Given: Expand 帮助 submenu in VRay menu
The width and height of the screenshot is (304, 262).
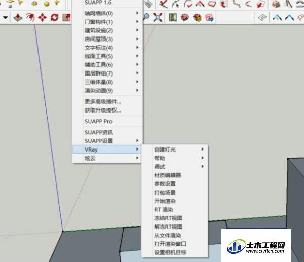Looking at the screenshot, I should pos(175,158).
